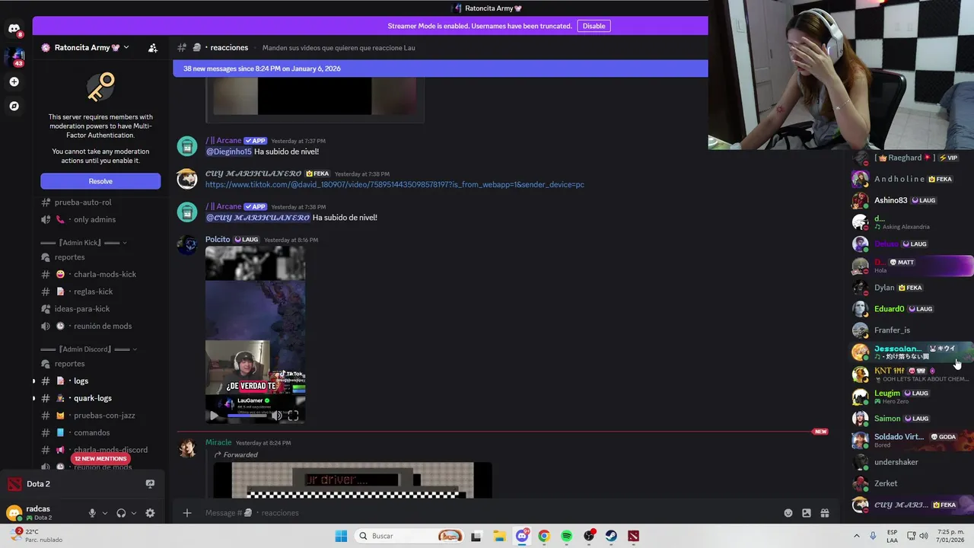Toggle headphone deafen in user panel

tap(121, 513)
